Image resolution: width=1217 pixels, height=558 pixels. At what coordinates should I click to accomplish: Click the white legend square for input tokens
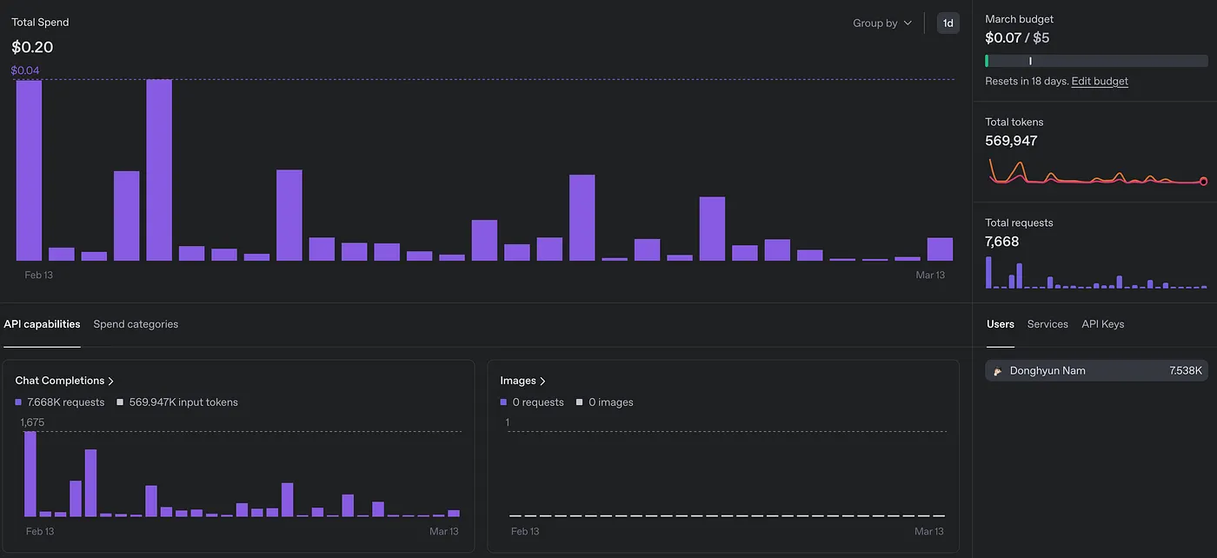(120, 402)
